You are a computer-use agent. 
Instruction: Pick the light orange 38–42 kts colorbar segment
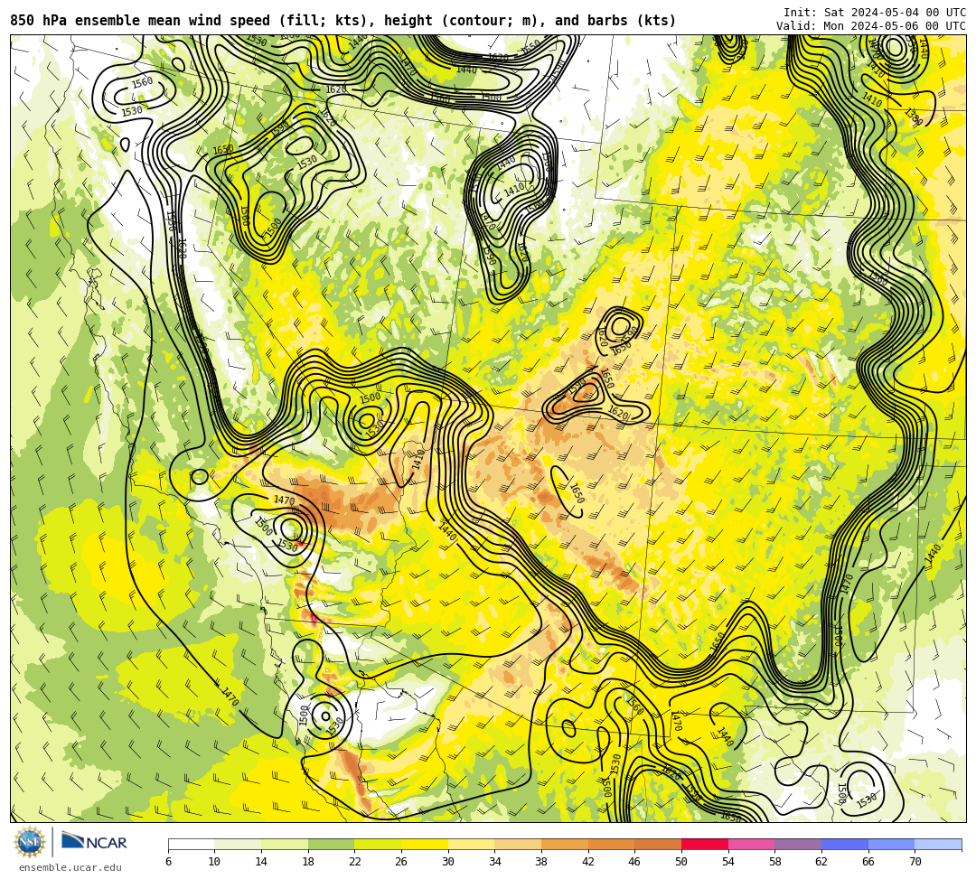tap(565, 844)
